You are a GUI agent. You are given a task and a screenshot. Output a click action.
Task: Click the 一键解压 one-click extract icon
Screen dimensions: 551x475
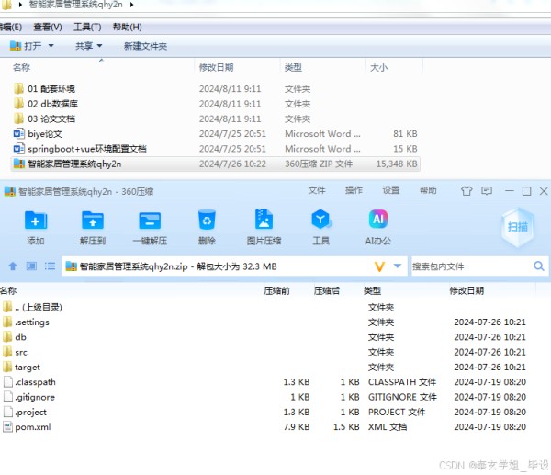tap(150, 221)
